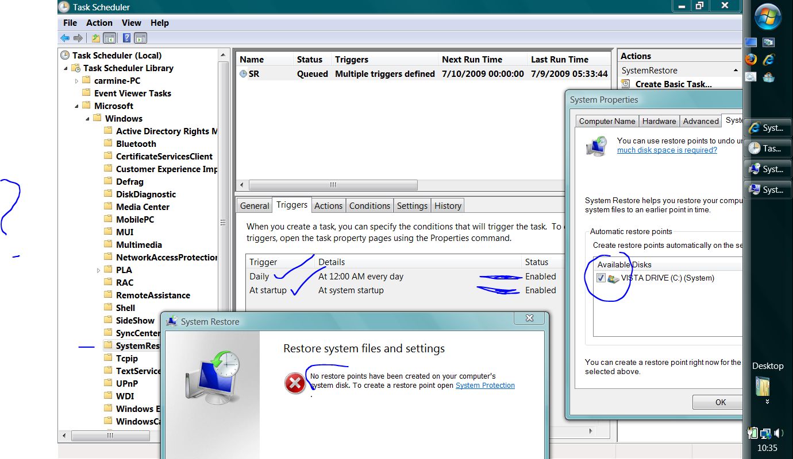Click the network connection tray icon

[x=765, y=433]
